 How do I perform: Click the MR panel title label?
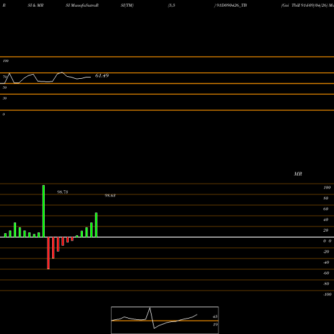pos(298,174)
